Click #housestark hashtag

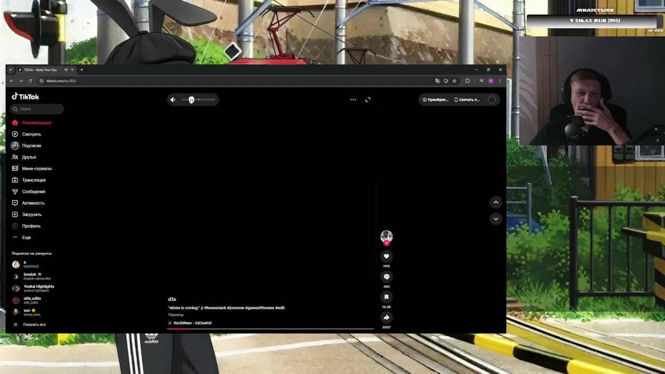(215, 308)
